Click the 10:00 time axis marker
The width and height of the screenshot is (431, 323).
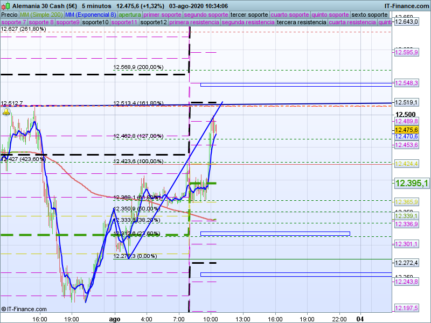210,319
